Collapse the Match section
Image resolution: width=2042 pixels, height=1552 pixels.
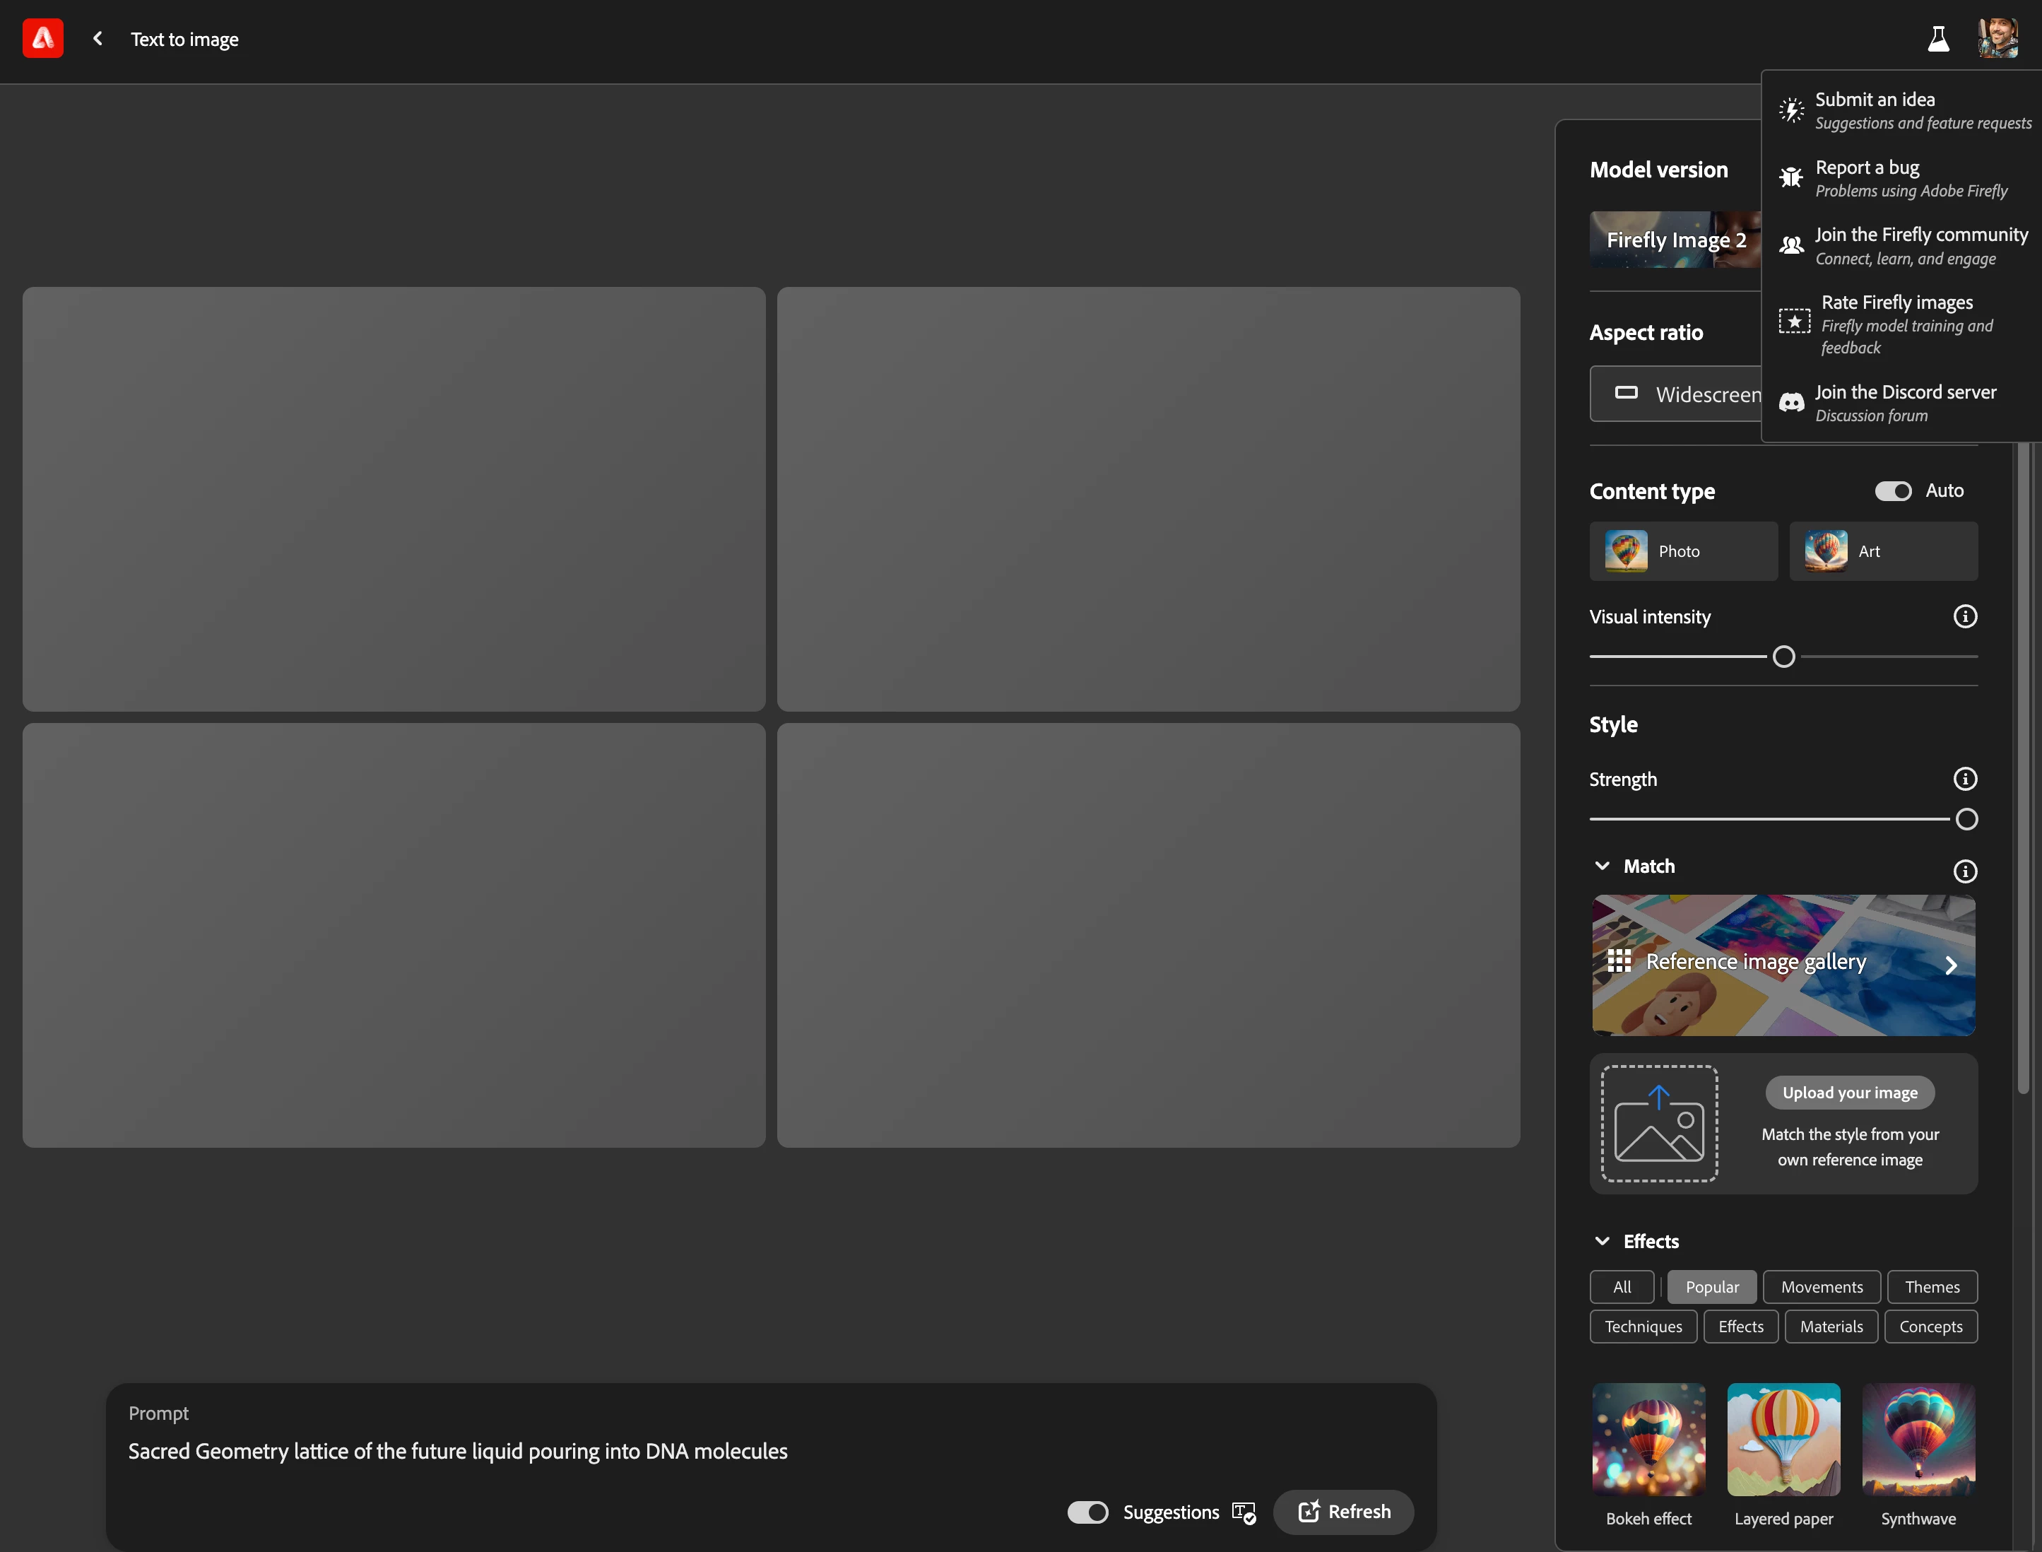[x=1603, y=866]
